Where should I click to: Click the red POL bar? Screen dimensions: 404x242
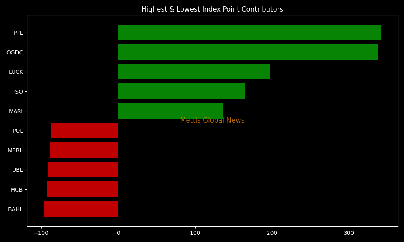84,130
